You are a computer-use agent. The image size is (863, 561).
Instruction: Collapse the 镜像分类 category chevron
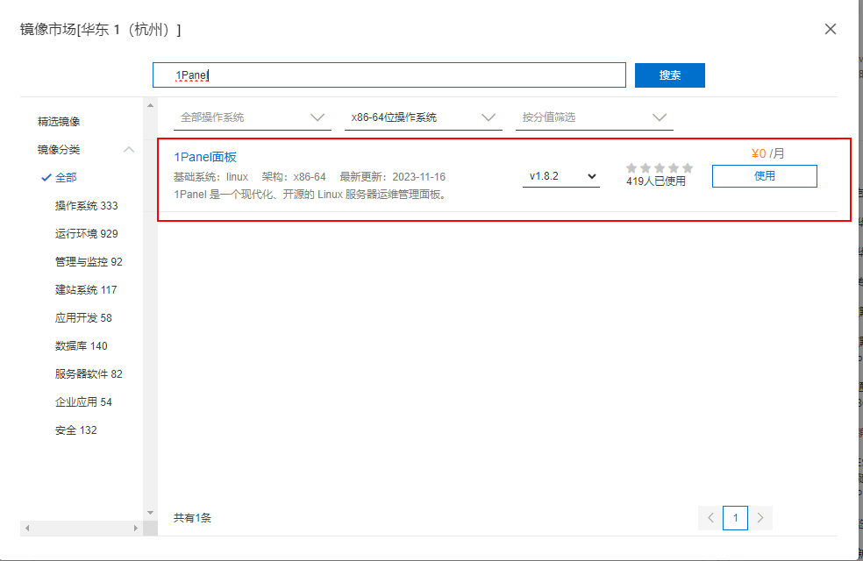point(129,150)
